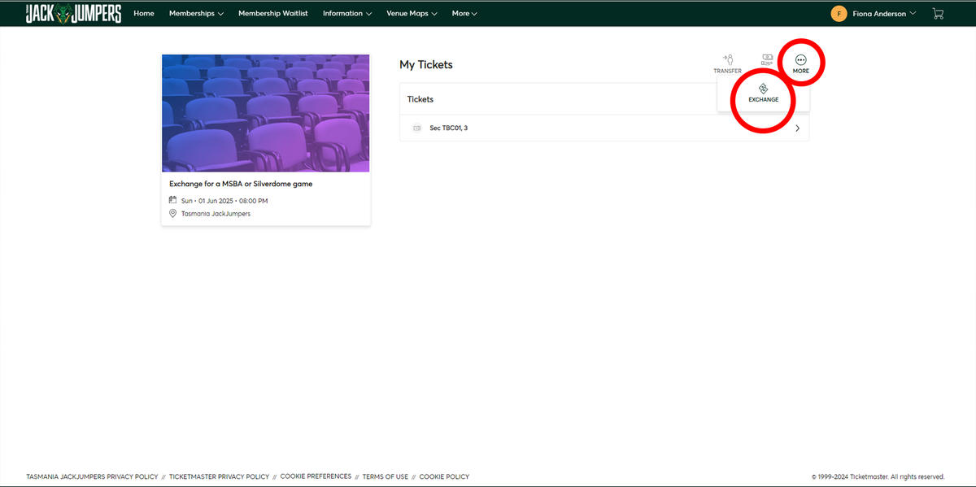
Task: Expand the Venue Maps menu
Action: (412, 14)
